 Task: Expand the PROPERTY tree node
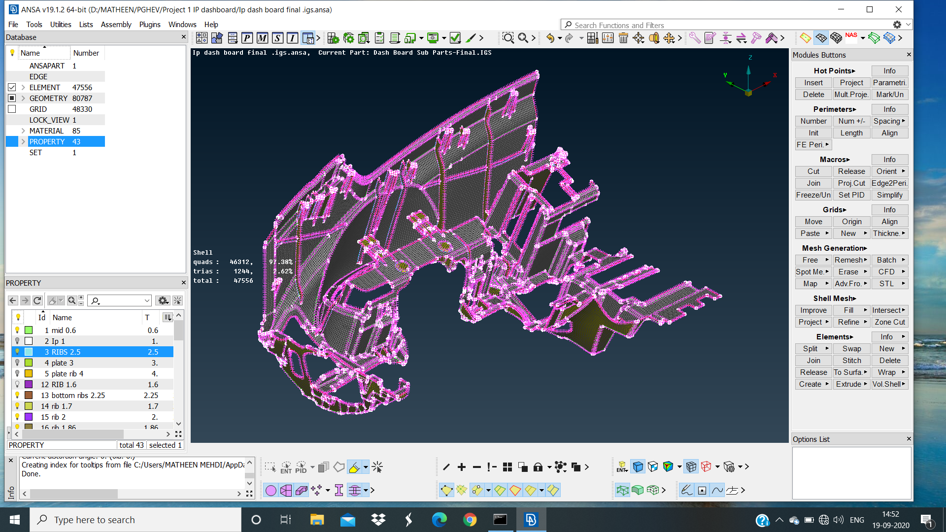click(23, 141)
